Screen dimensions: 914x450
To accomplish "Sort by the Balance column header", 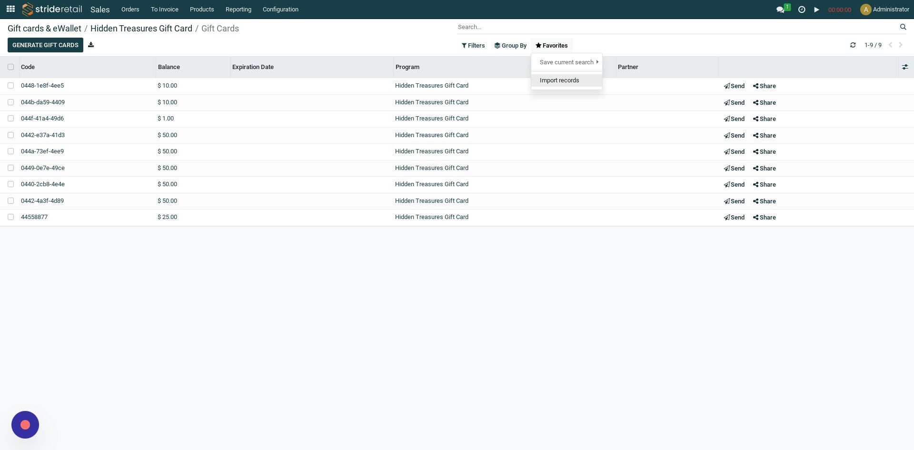I will 193,67.
